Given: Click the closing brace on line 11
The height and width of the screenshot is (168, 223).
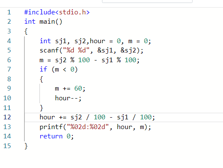Looking at the screenshot, I should (x=41, y=108).
